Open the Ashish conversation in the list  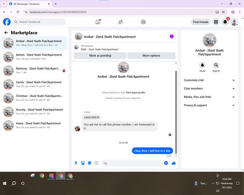click(34, 57)
